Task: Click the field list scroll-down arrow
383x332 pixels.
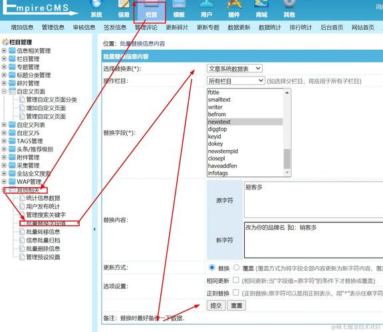Action: click(287, 173)
